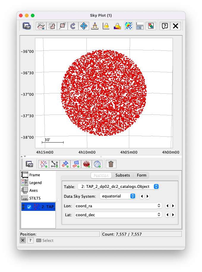Toggle the Lock Axes padlock icon
This screenshot has height=272, width=202.
tap(106, 26)
